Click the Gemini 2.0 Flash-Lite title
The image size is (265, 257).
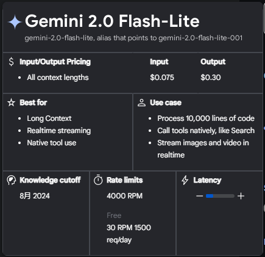click(112, 21)
